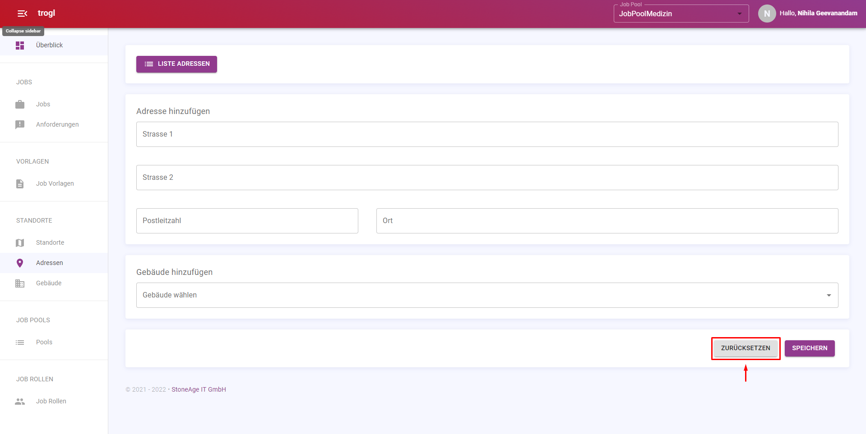Collapse sidebar with hamburger icon
Image resolution: width=866 pixels, height=434 pixels.
point(22,14)
